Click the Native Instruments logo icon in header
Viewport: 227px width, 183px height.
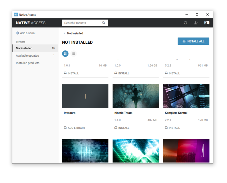[207, 23]
